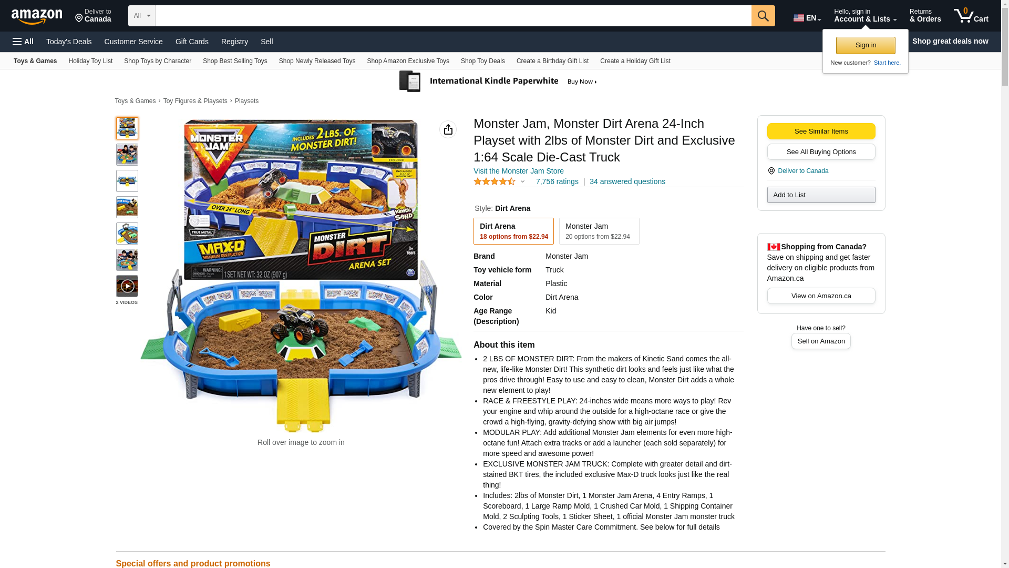Open the EN language dropdown
Image resolution: width=1009 pixels, height=568 pixels.
point(807,18)
